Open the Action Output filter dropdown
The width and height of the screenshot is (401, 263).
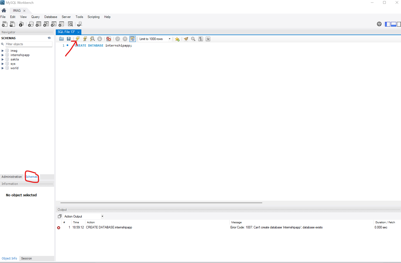tap(102, 216)
